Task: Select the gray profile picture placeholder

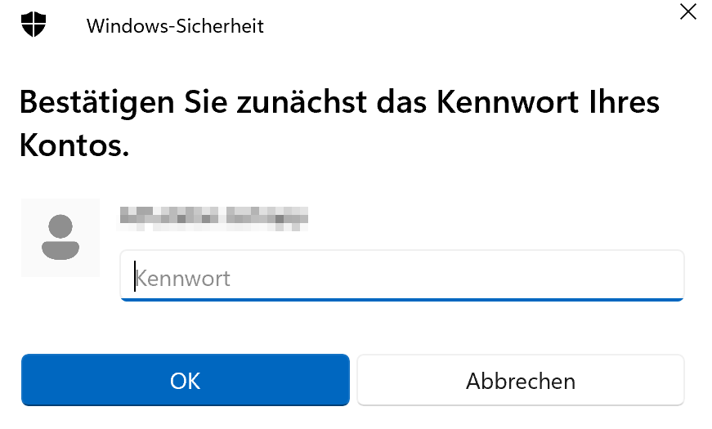Action: (60, 237)
